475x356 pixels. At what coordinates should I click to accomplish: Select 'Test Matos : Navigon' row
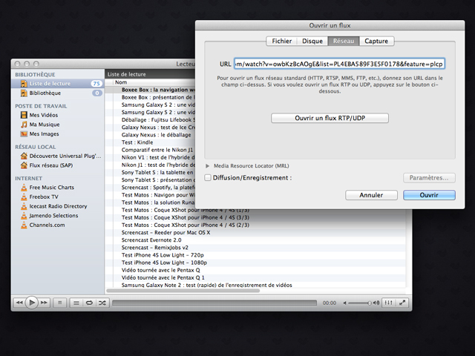150,195
